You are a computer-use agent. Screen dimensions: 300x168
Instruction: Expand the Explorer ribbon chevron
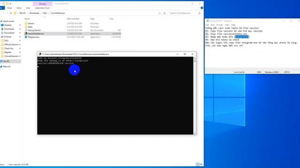pyautogui.click(x=198, y=8)
